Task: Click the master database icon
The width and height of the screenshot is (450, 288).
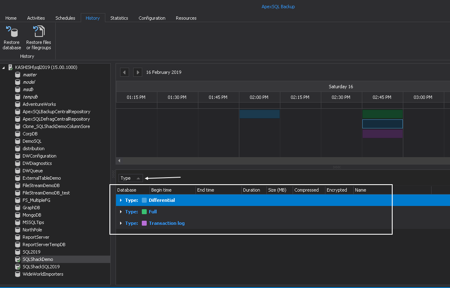Action: 17,74
